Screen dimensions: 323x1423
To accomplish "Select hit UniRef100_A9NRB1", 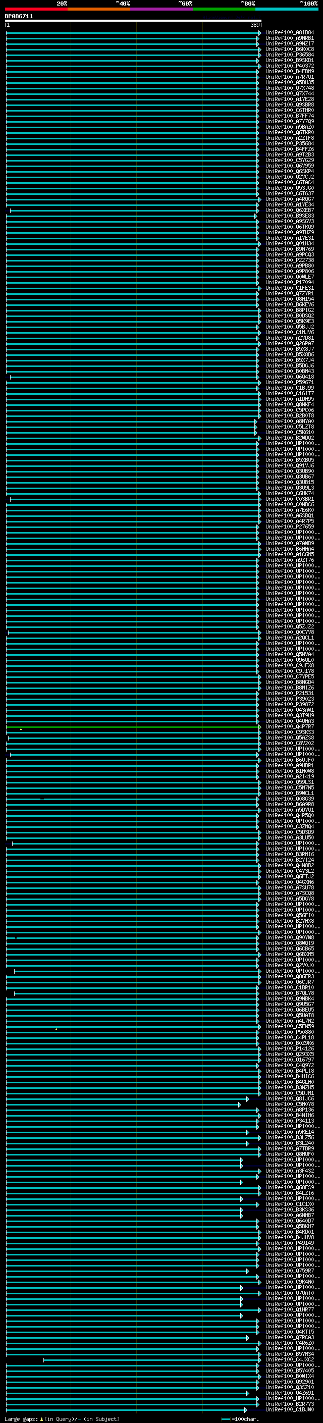I will click(289, 38).
